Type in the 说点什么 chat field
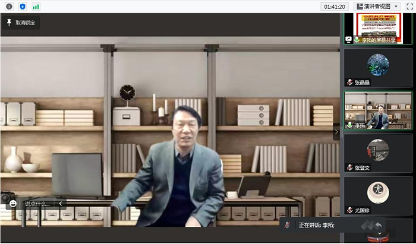 [x=37, y=204]
